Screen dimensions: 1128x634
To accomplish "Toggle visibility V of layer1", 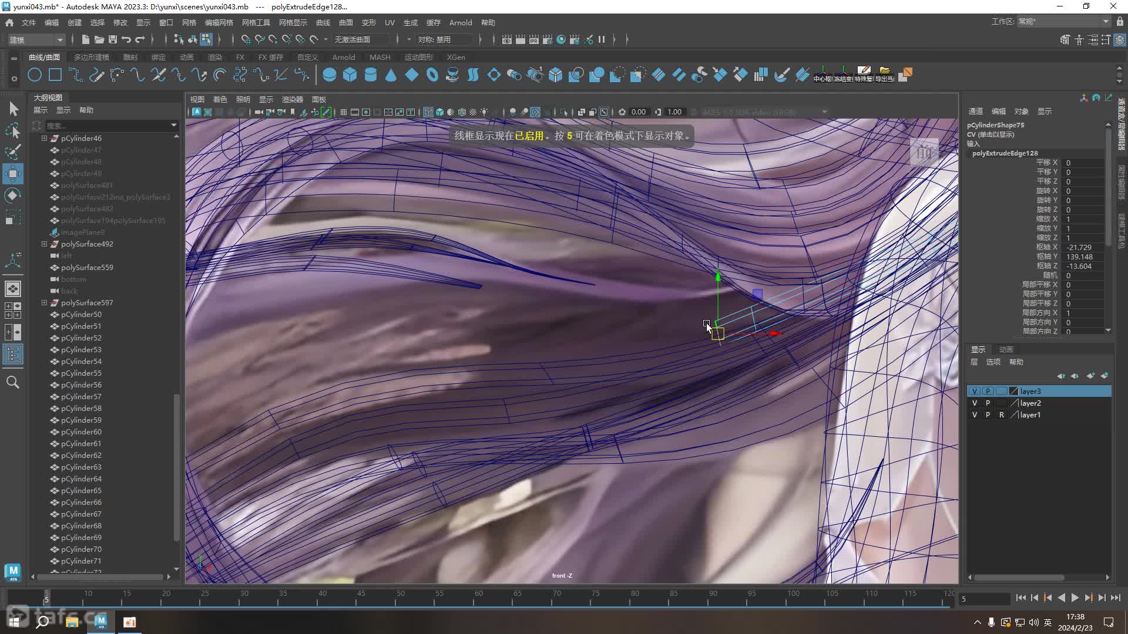I will tap(975, 414).
